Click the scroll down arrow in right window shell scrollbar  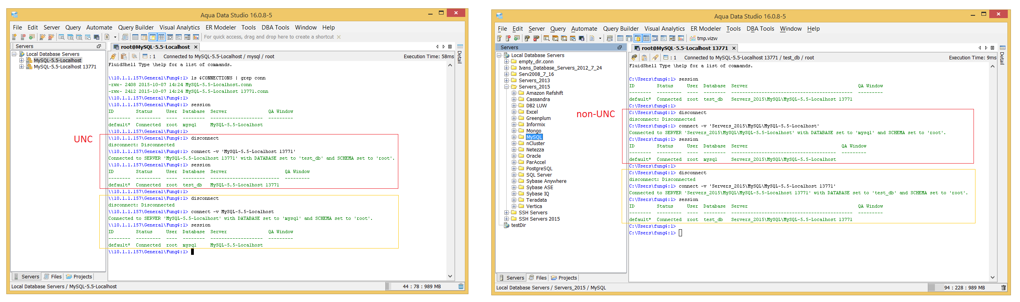[x=992, y=278]
